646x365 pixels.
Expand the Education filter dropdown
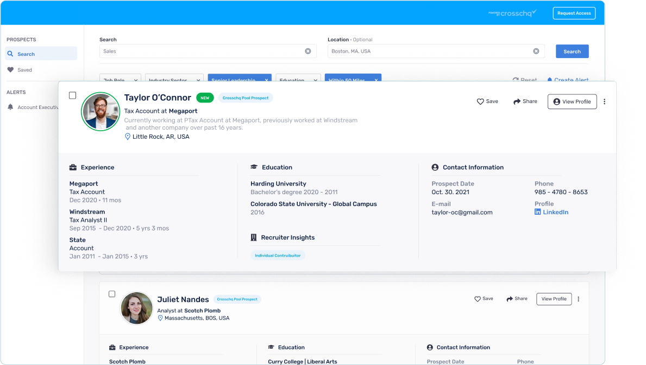click(x=298, y=78)
